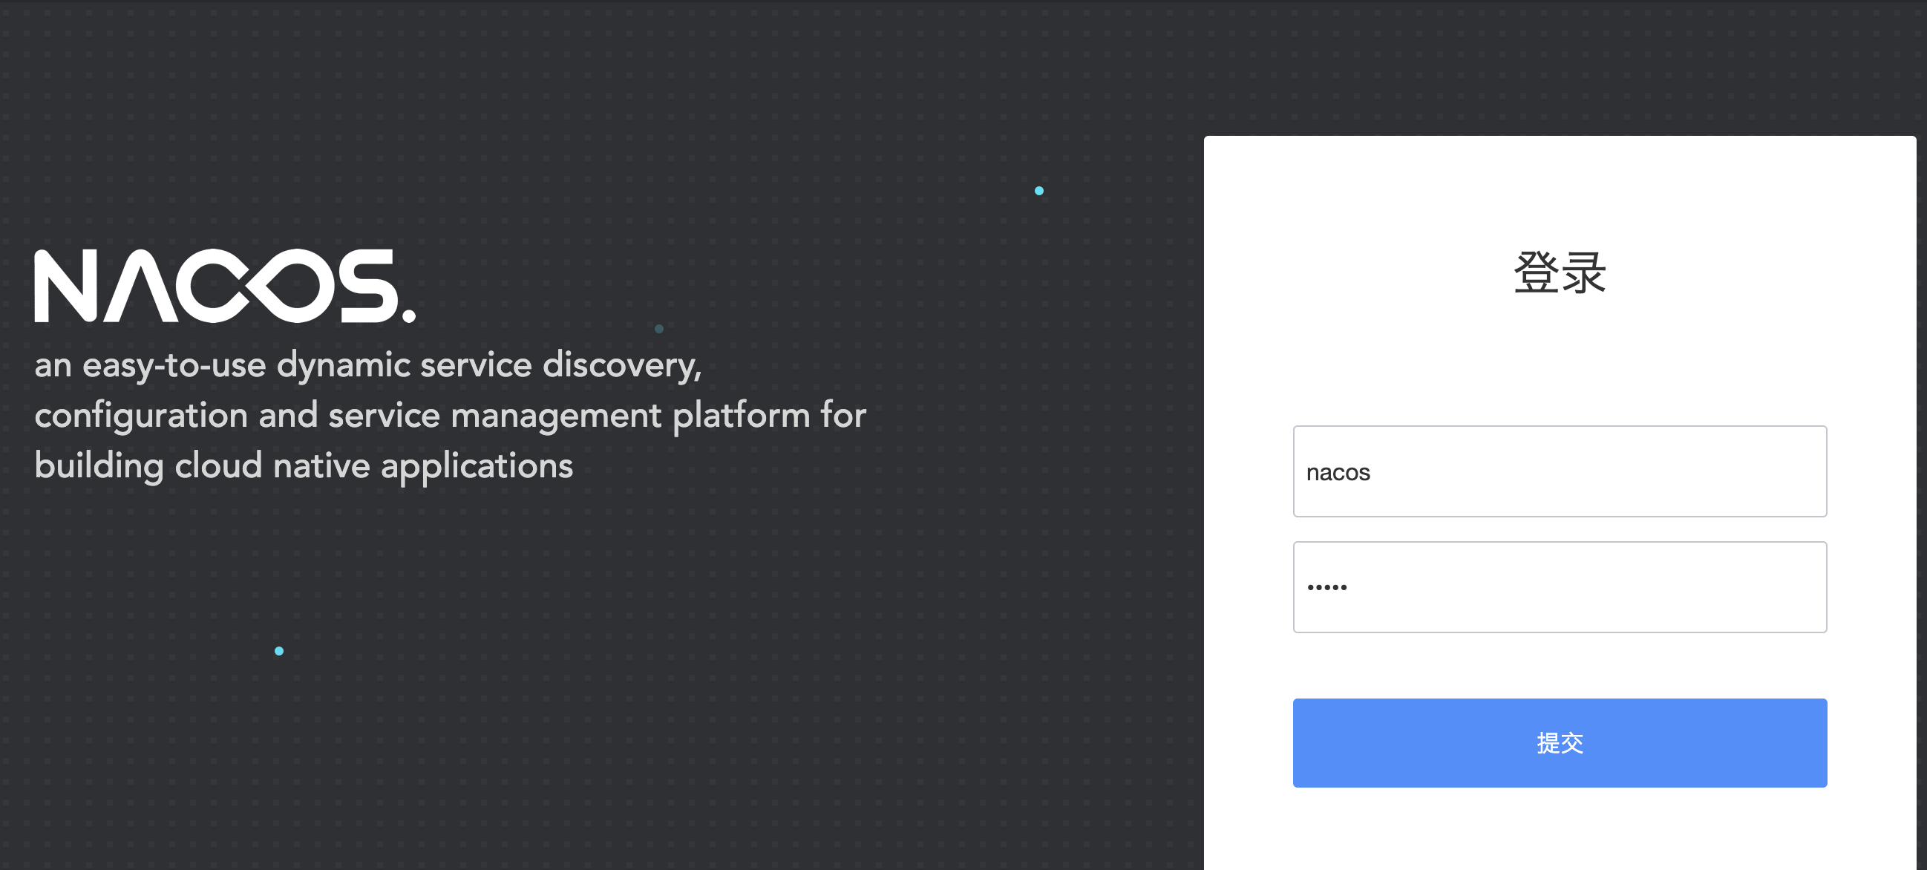Click the blue dot above the login card

[1038, 191]
